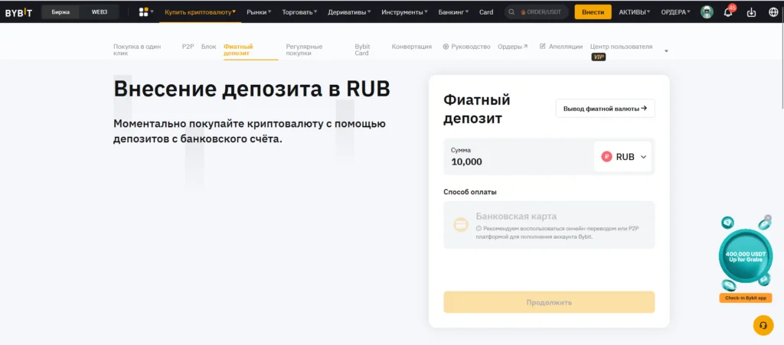Click the Способ оплаты label

pyautogui.click(x=469, y=192)
